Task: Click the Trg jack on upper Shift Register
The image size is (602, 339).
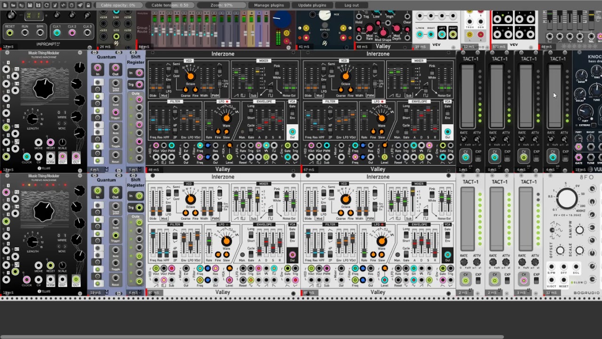Action: pos(139,85)
